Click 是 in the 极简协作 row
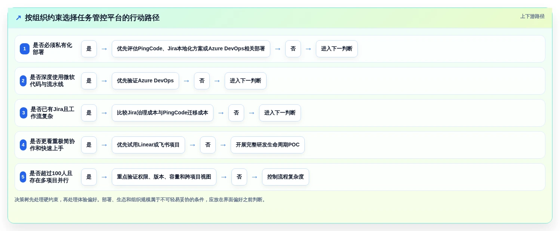Viewport: 560px width, 231px height. [89, 145]
